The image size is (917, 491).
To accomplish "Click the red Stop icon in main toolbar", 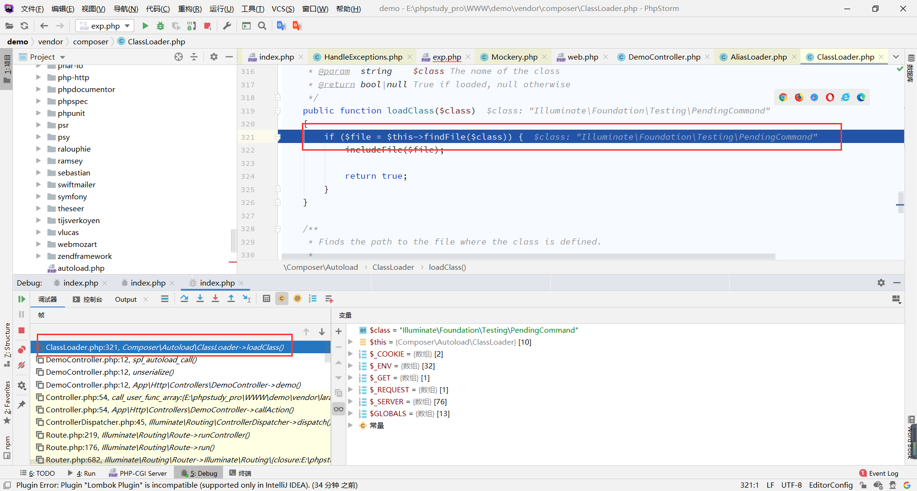I will [x=207, y=26].
